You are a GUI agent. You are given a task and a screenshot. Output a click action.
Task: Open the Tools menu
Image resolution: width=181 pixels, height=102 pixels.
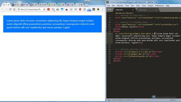point(144,6)
